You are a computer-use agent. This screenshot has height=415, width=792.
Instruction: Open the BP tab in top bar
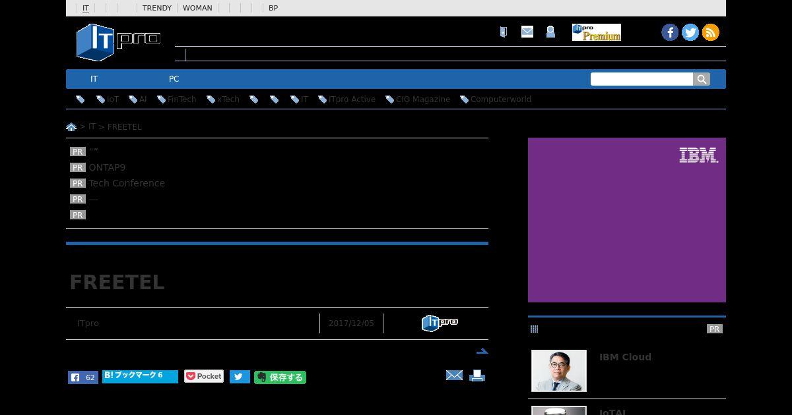273,8
